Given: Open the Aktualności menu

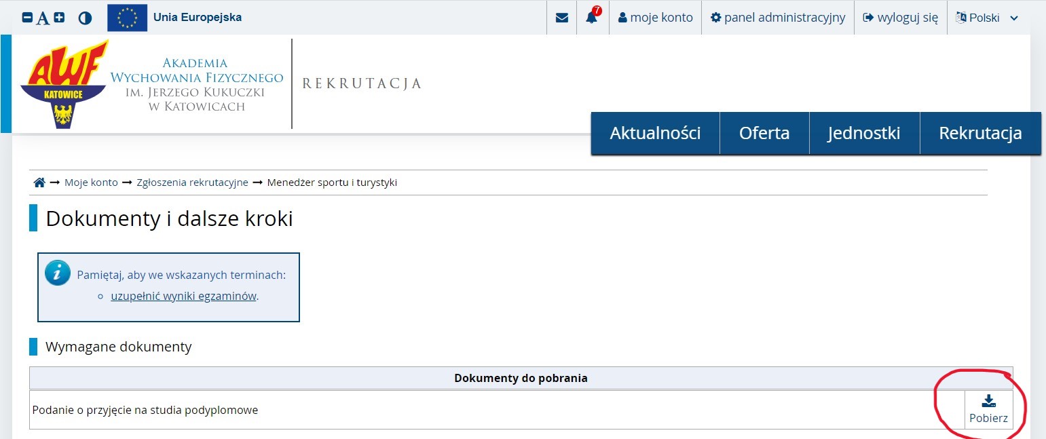Looking at the screenshot, I should pos(654,133).
